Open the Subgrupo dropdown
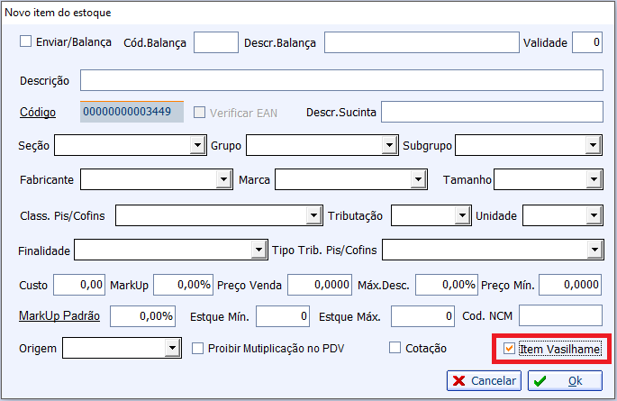Viewport: 617px width, 401px height. [592, 145]
